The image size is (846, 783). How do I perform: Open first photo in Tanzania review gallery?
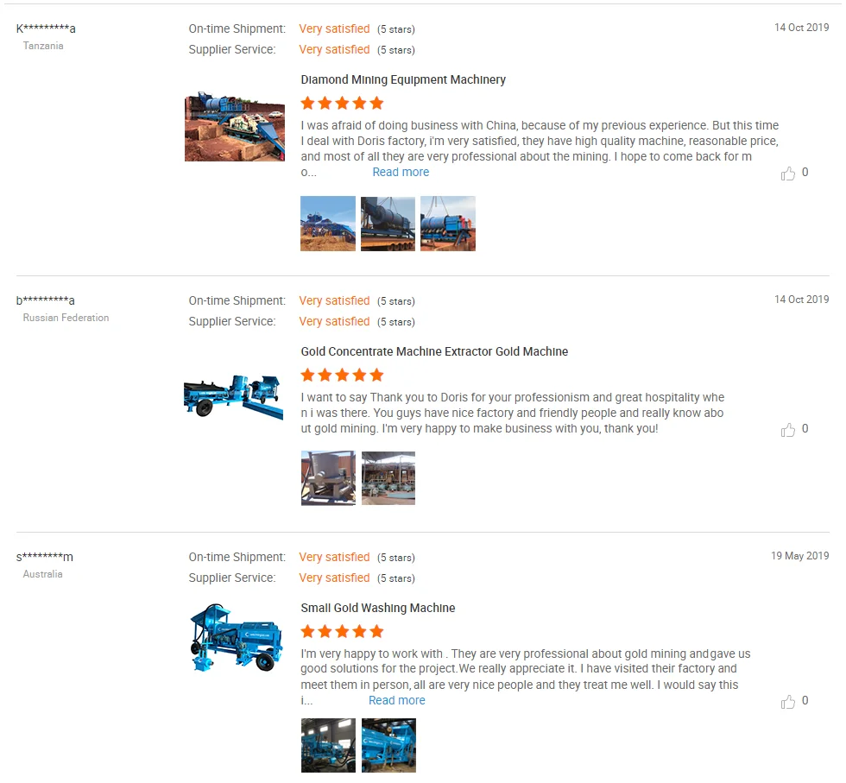tap(328, 224)
